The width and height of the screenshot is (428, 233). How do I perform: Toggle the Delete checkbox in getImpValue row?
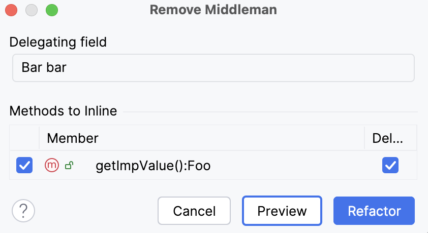point(390,165)
